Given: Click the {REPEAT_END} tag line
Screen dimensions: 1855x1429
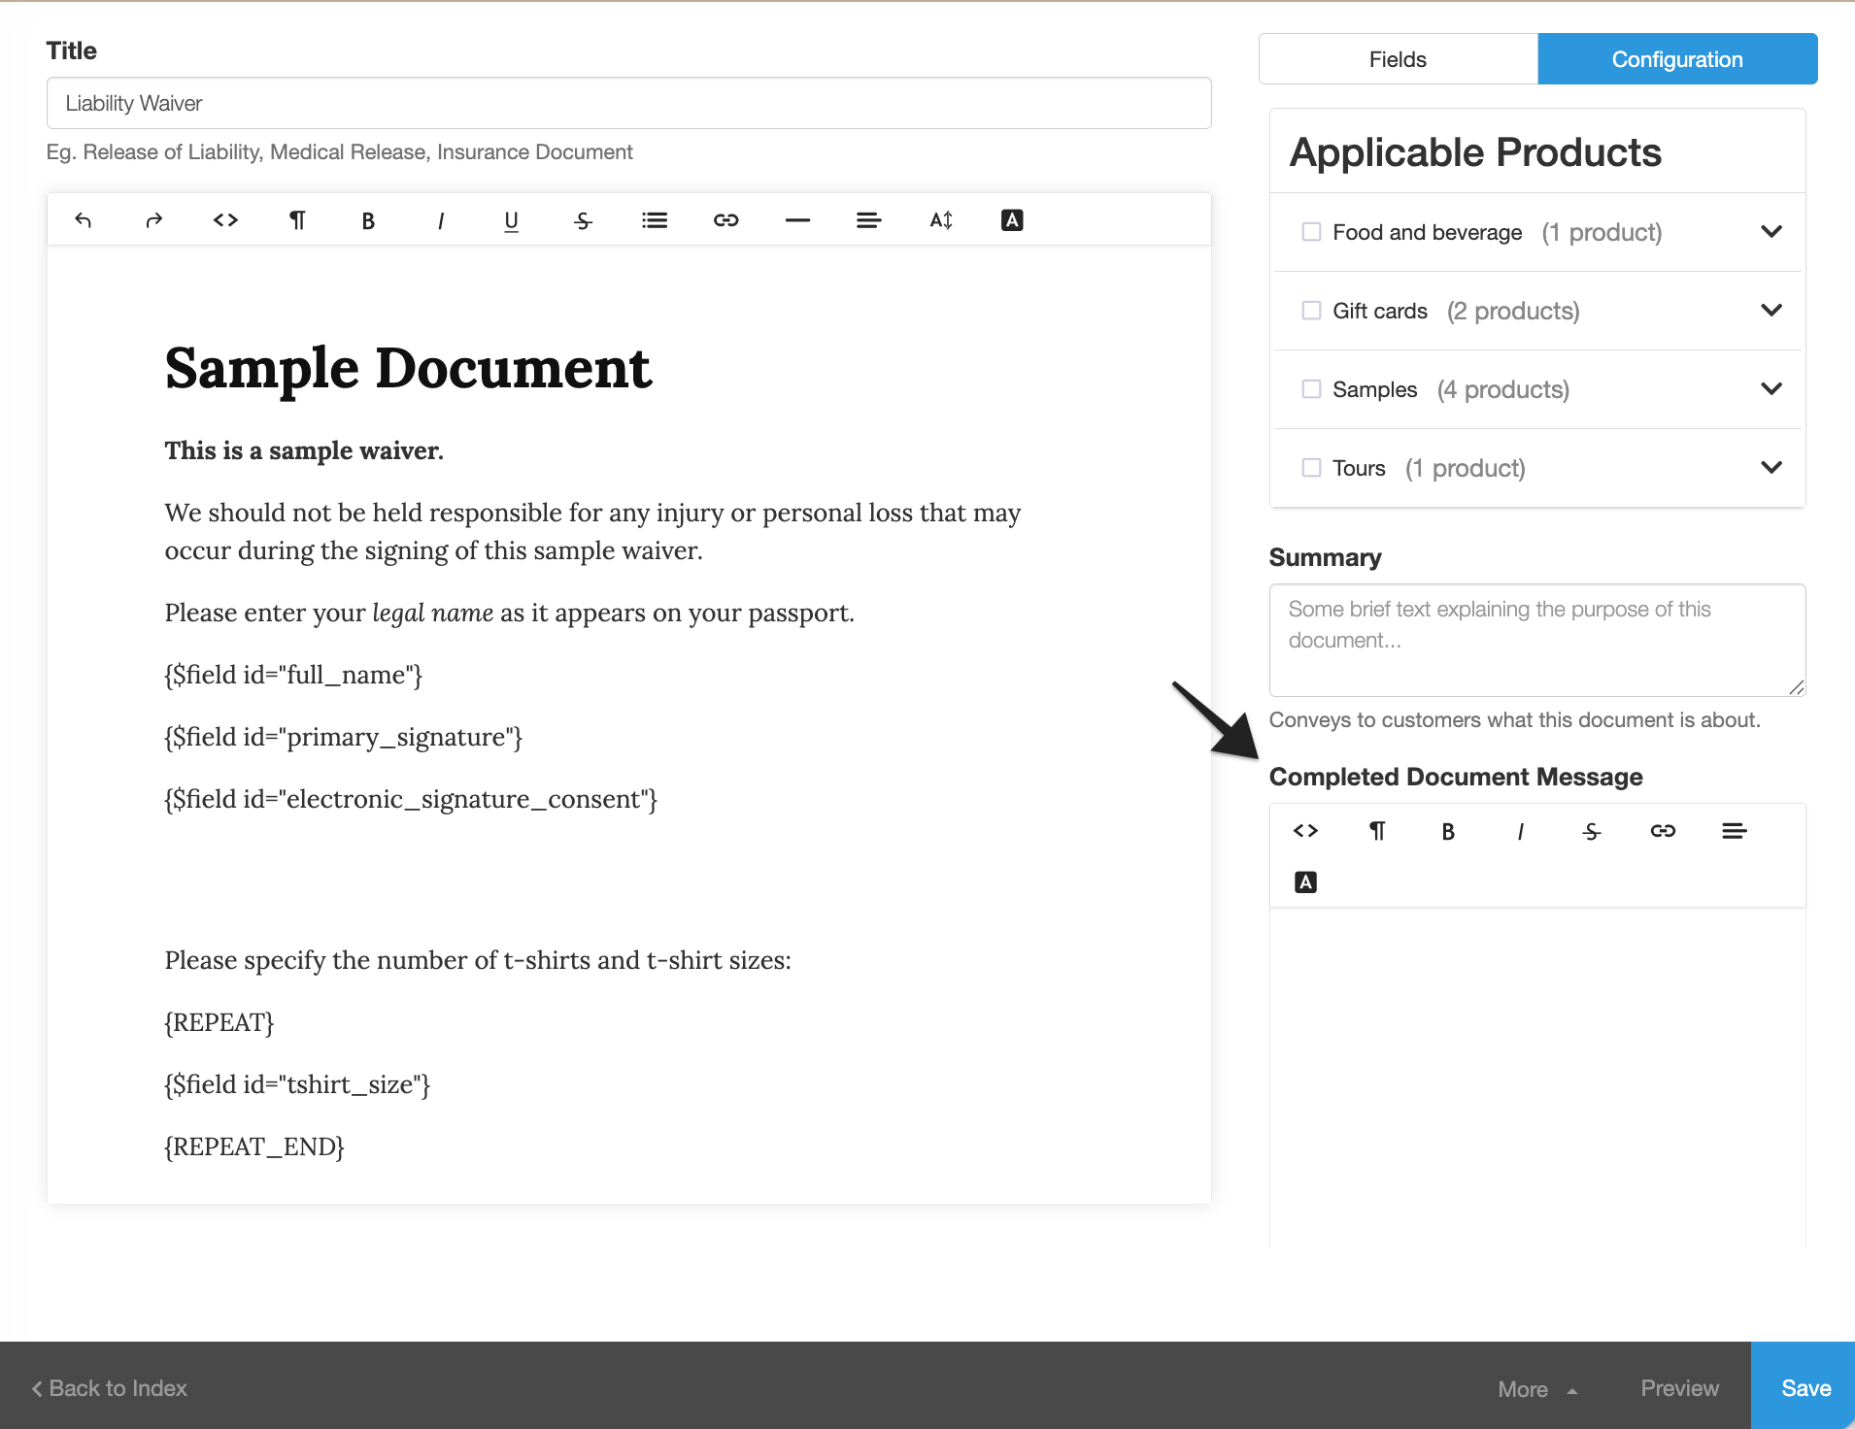Looking at the screenshot, I should pyautogui.click(x=254, y=1147).
